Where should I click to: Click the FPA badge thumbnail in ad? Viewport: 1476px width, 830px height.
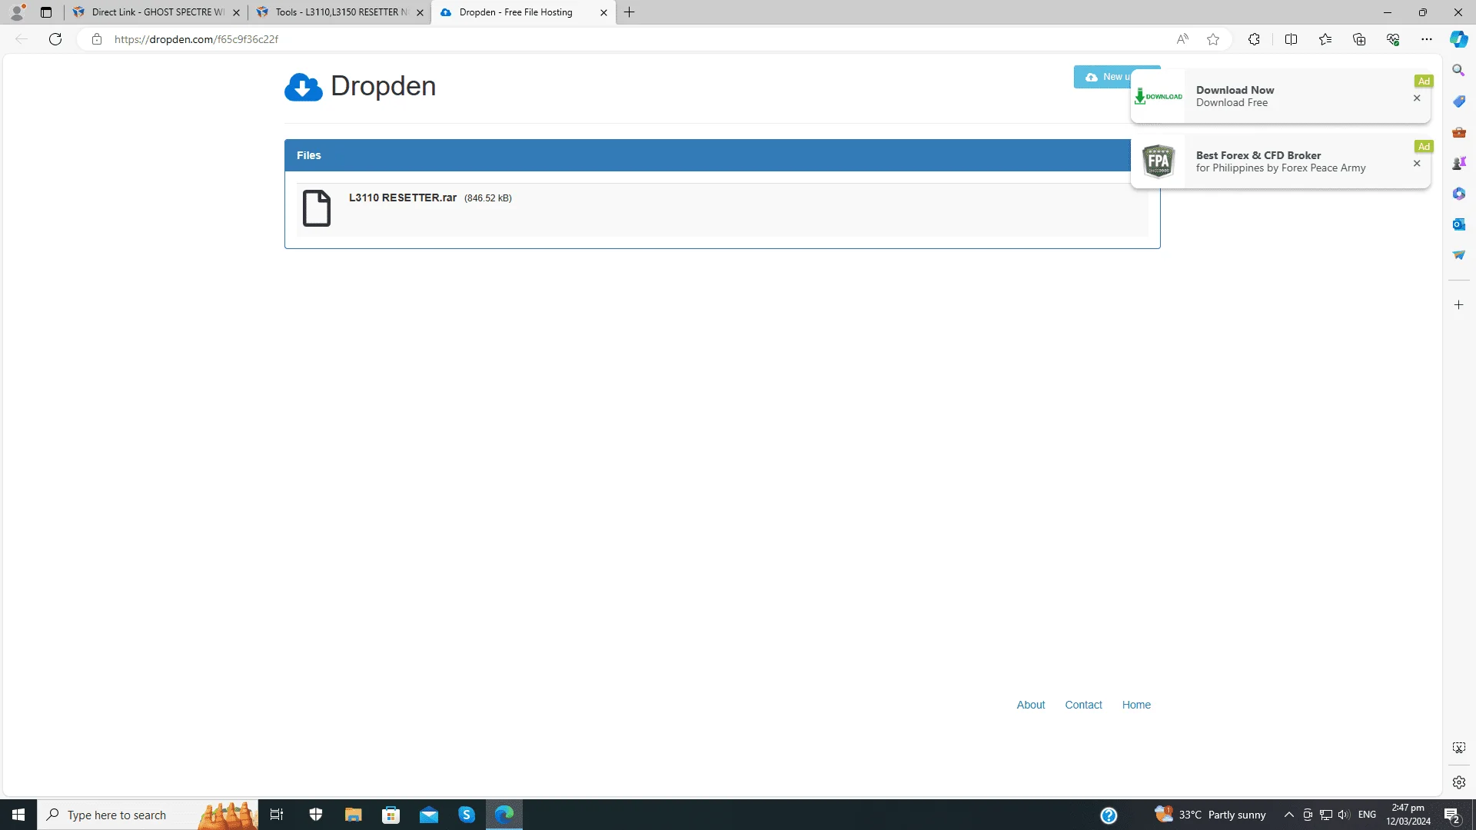coord(1159,161)
